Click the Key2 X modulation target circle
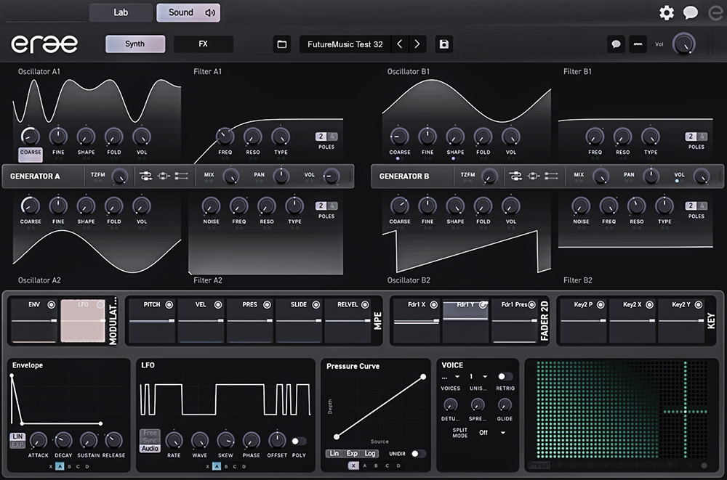This screenshot has height=480, width=727. (649, 304)
